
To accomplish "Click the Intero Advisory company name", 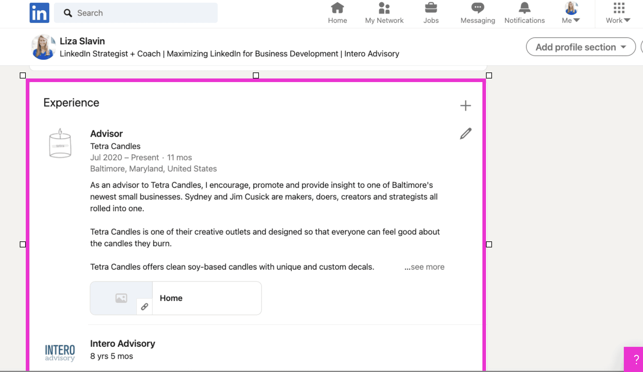I will 122,343.
